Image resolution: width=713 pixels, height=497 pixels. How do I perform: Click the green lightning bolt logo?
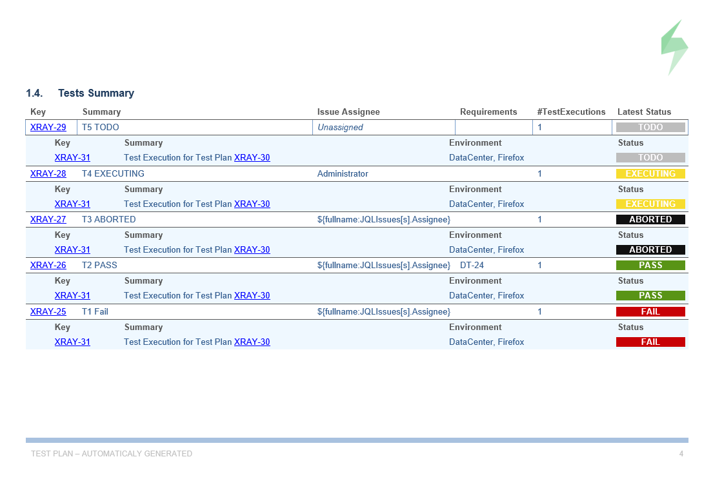click(674, 48)
